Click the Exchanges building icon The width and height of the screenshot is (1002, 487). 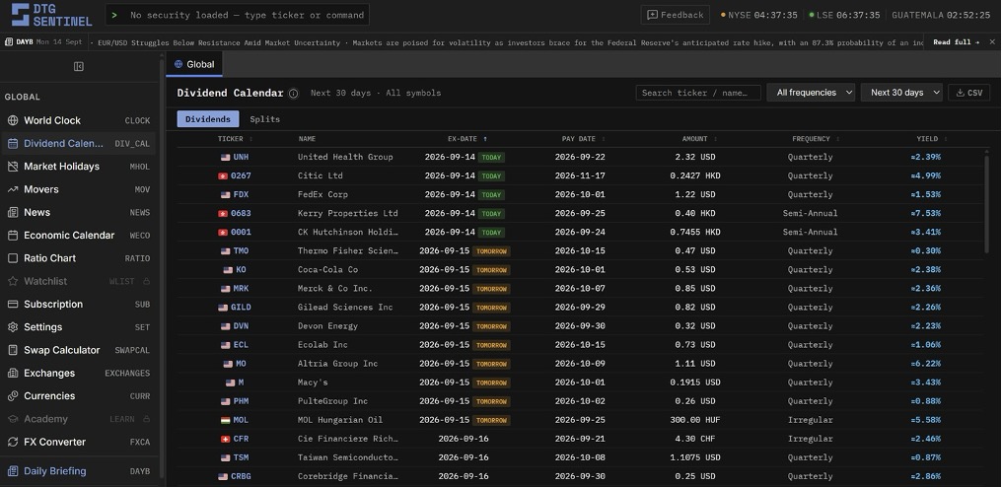coord(12,374)
